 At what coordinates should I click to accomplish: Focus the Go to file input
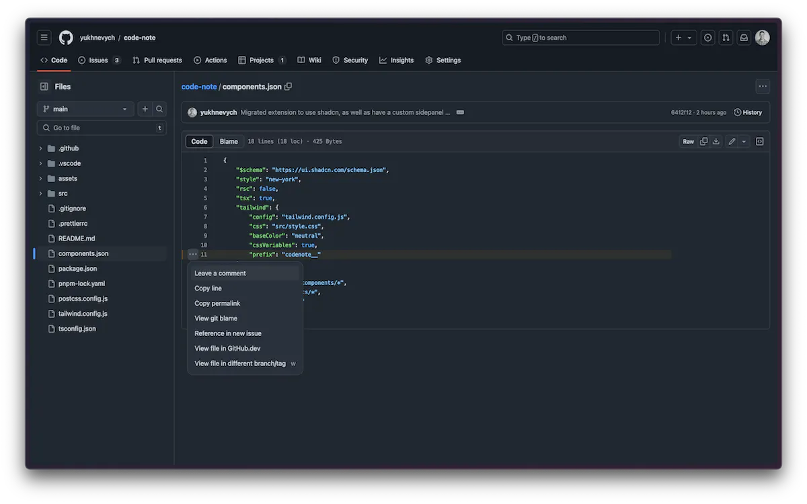[x=102, y=128]
